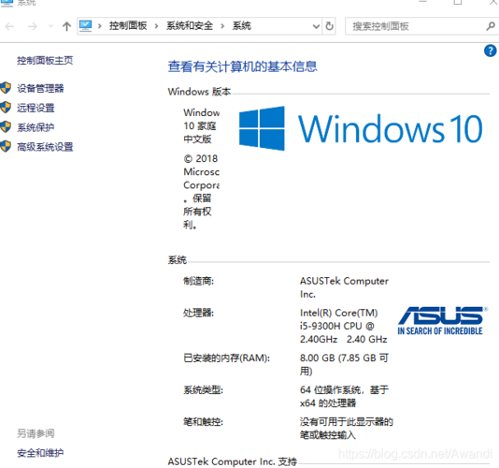Click the Windows 10 logo
499x468 pixels.
(x=361, y=128)
